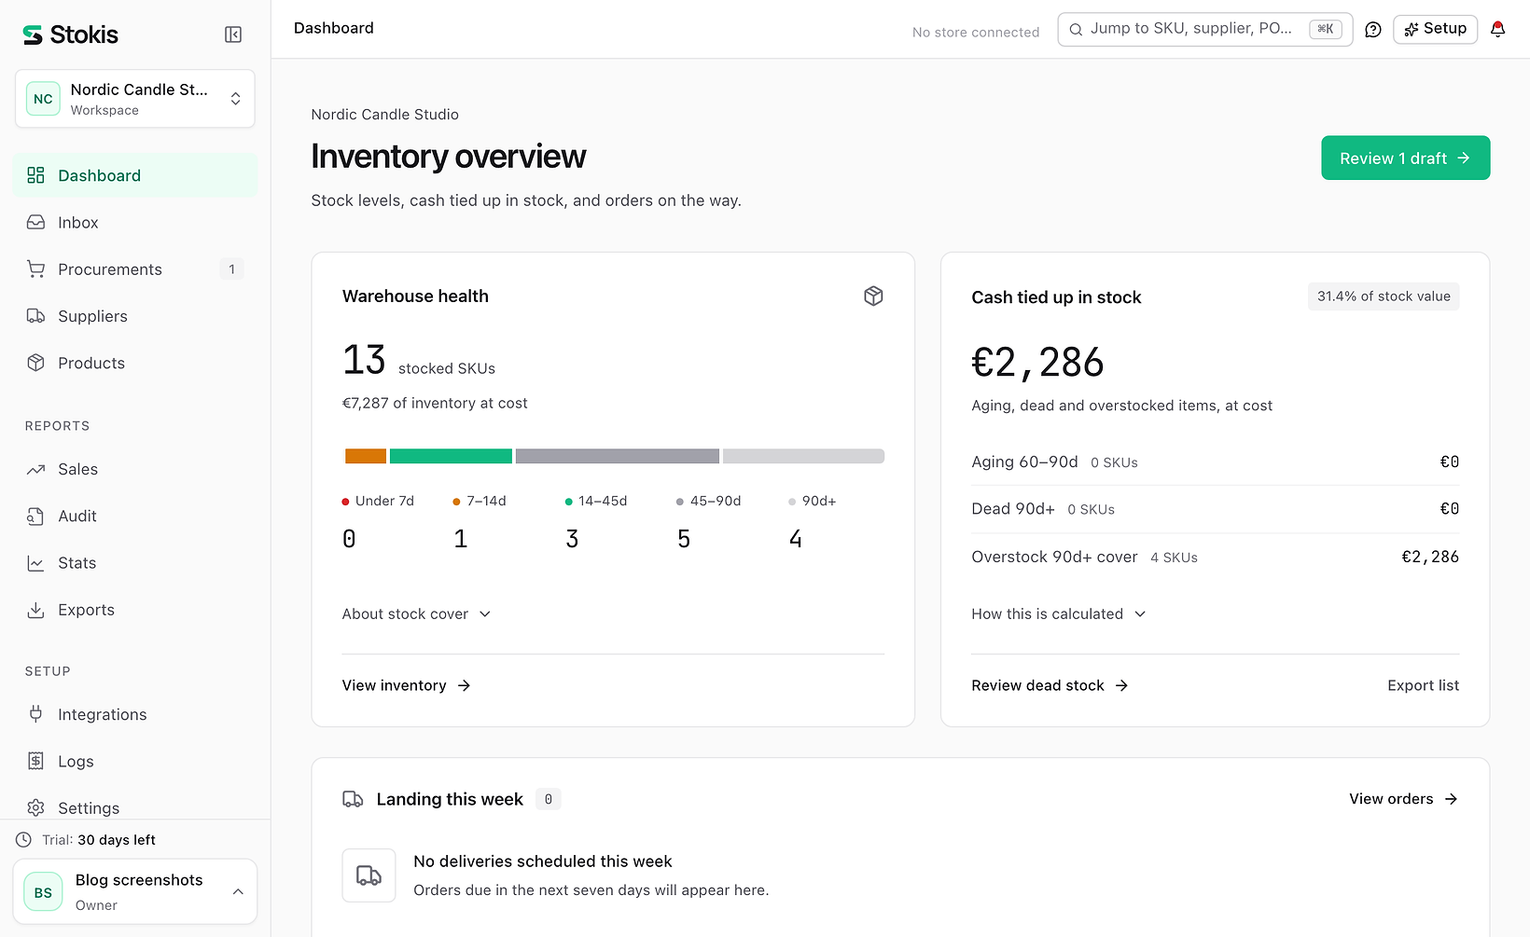
Task: Go to Dashboard in sidebar
Action: [x=135, y=175]
